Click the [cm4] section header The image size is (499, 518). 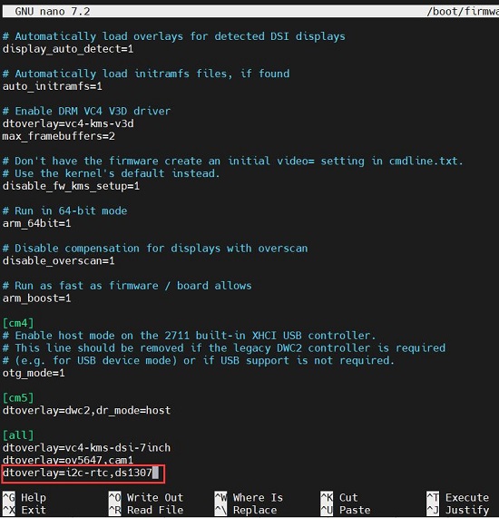(18, 323)
